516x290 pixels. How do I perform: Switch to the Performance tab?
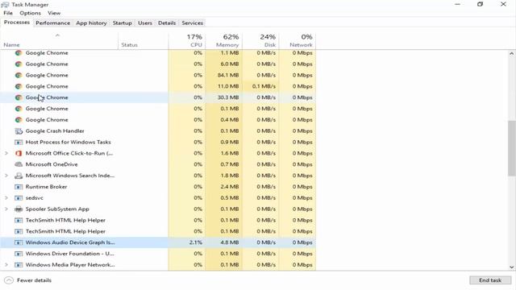pos(53,23)
